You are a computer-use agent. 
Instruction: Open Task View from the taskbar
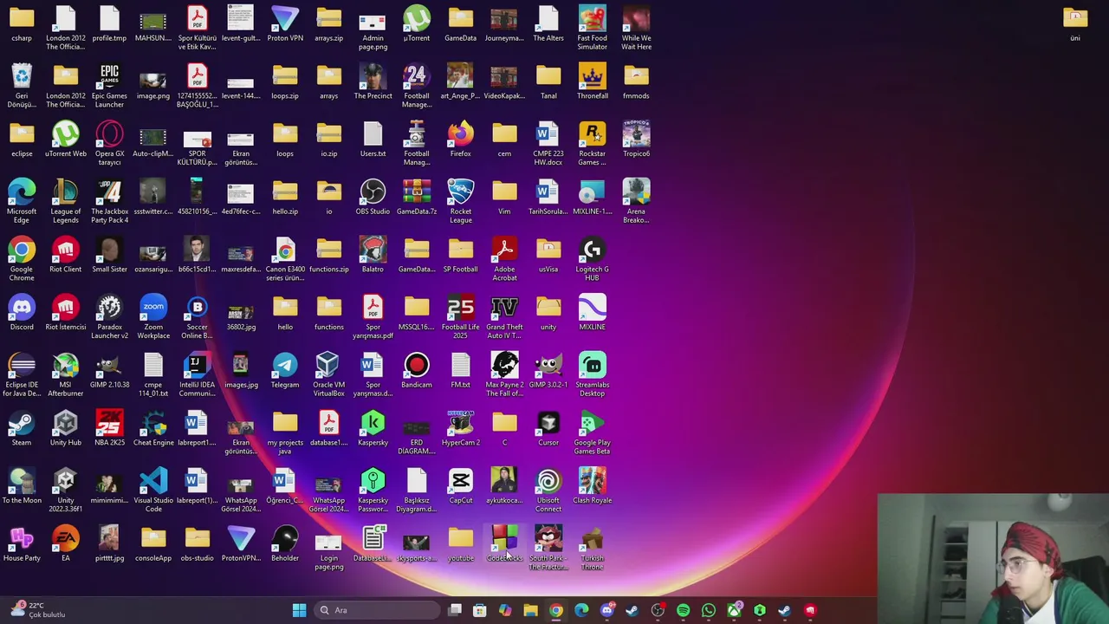(x=455, y=610)
